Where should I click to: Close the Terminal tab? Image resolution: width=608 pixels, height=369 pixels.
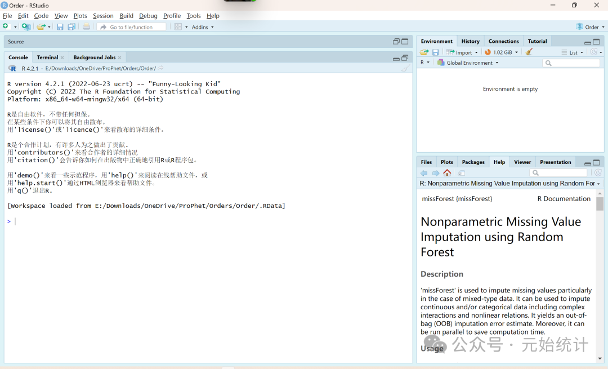tap(62, 57)
